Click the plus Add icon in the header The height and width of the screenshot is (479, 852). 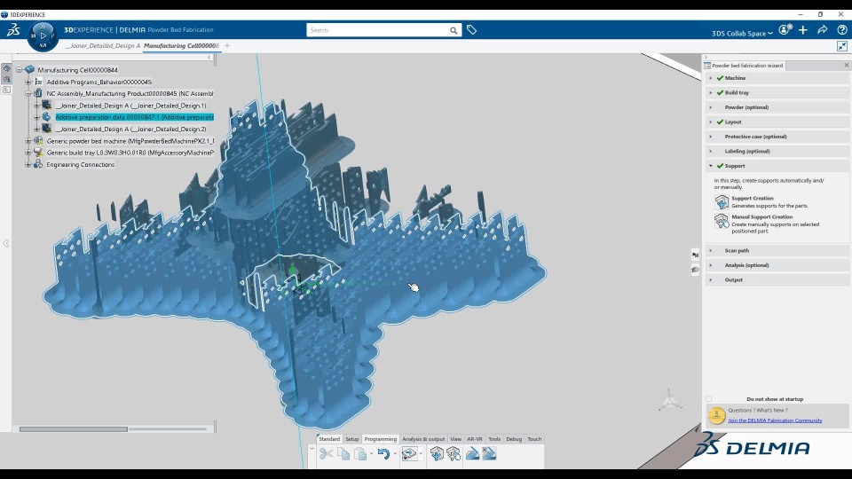pos(803,30)
